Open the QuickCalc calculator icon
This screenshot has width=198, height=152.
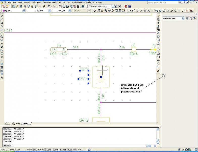[78, 6]
